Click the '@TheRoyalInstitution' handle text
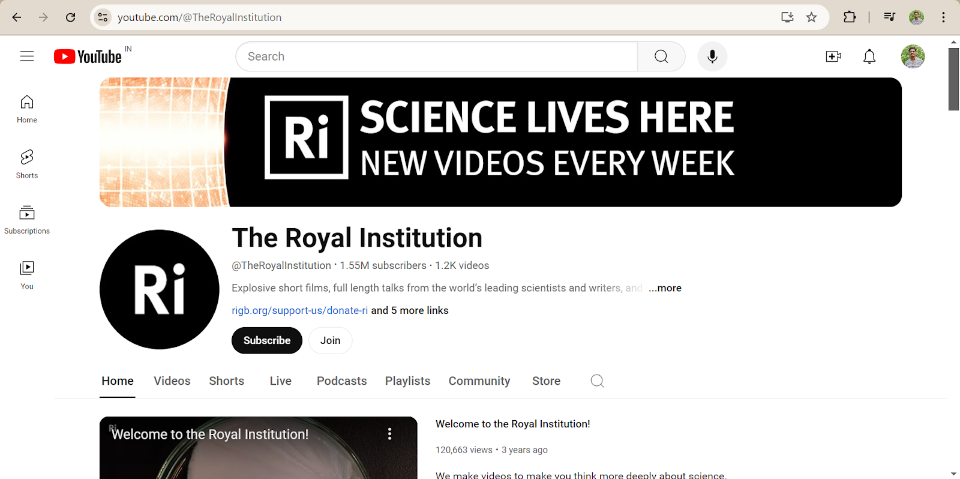Image resolution: width=960 pixels, height=479 pixels. [x=281, y=265]
